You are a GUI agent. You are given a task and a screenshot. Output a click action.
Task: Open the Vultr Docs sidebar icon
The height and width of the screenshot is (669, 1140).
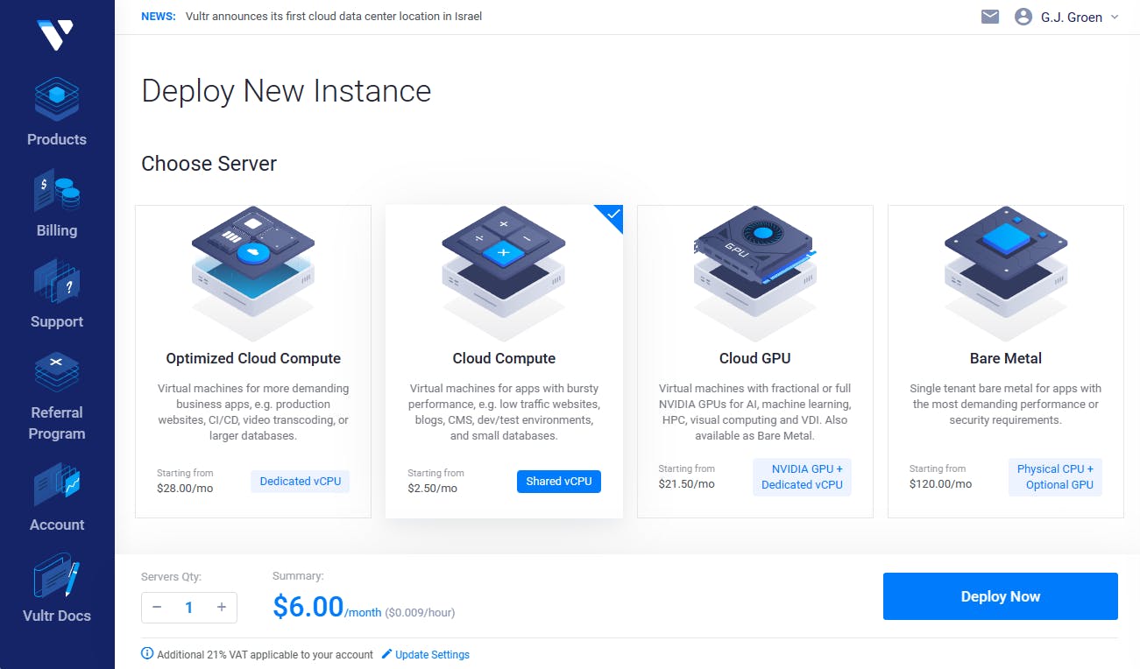tap(57, 576)
